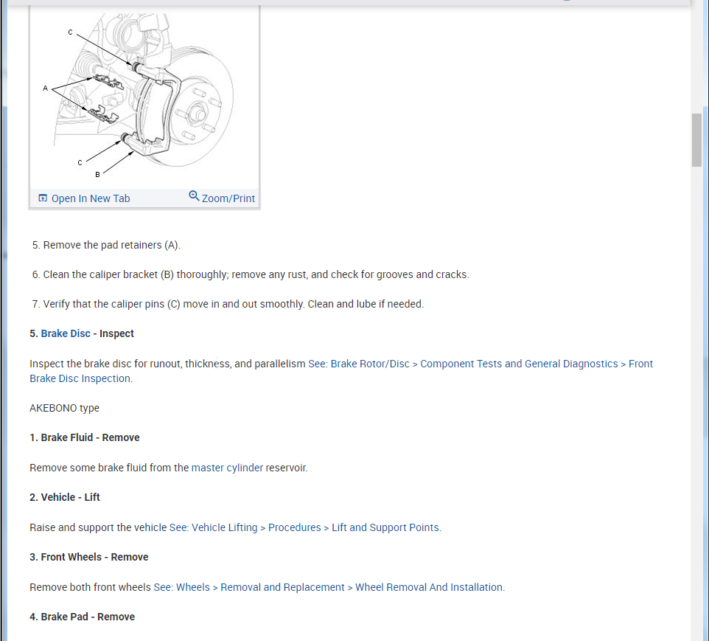
Task: Select text 'AKEBONO type'
Action: point(64,409)
